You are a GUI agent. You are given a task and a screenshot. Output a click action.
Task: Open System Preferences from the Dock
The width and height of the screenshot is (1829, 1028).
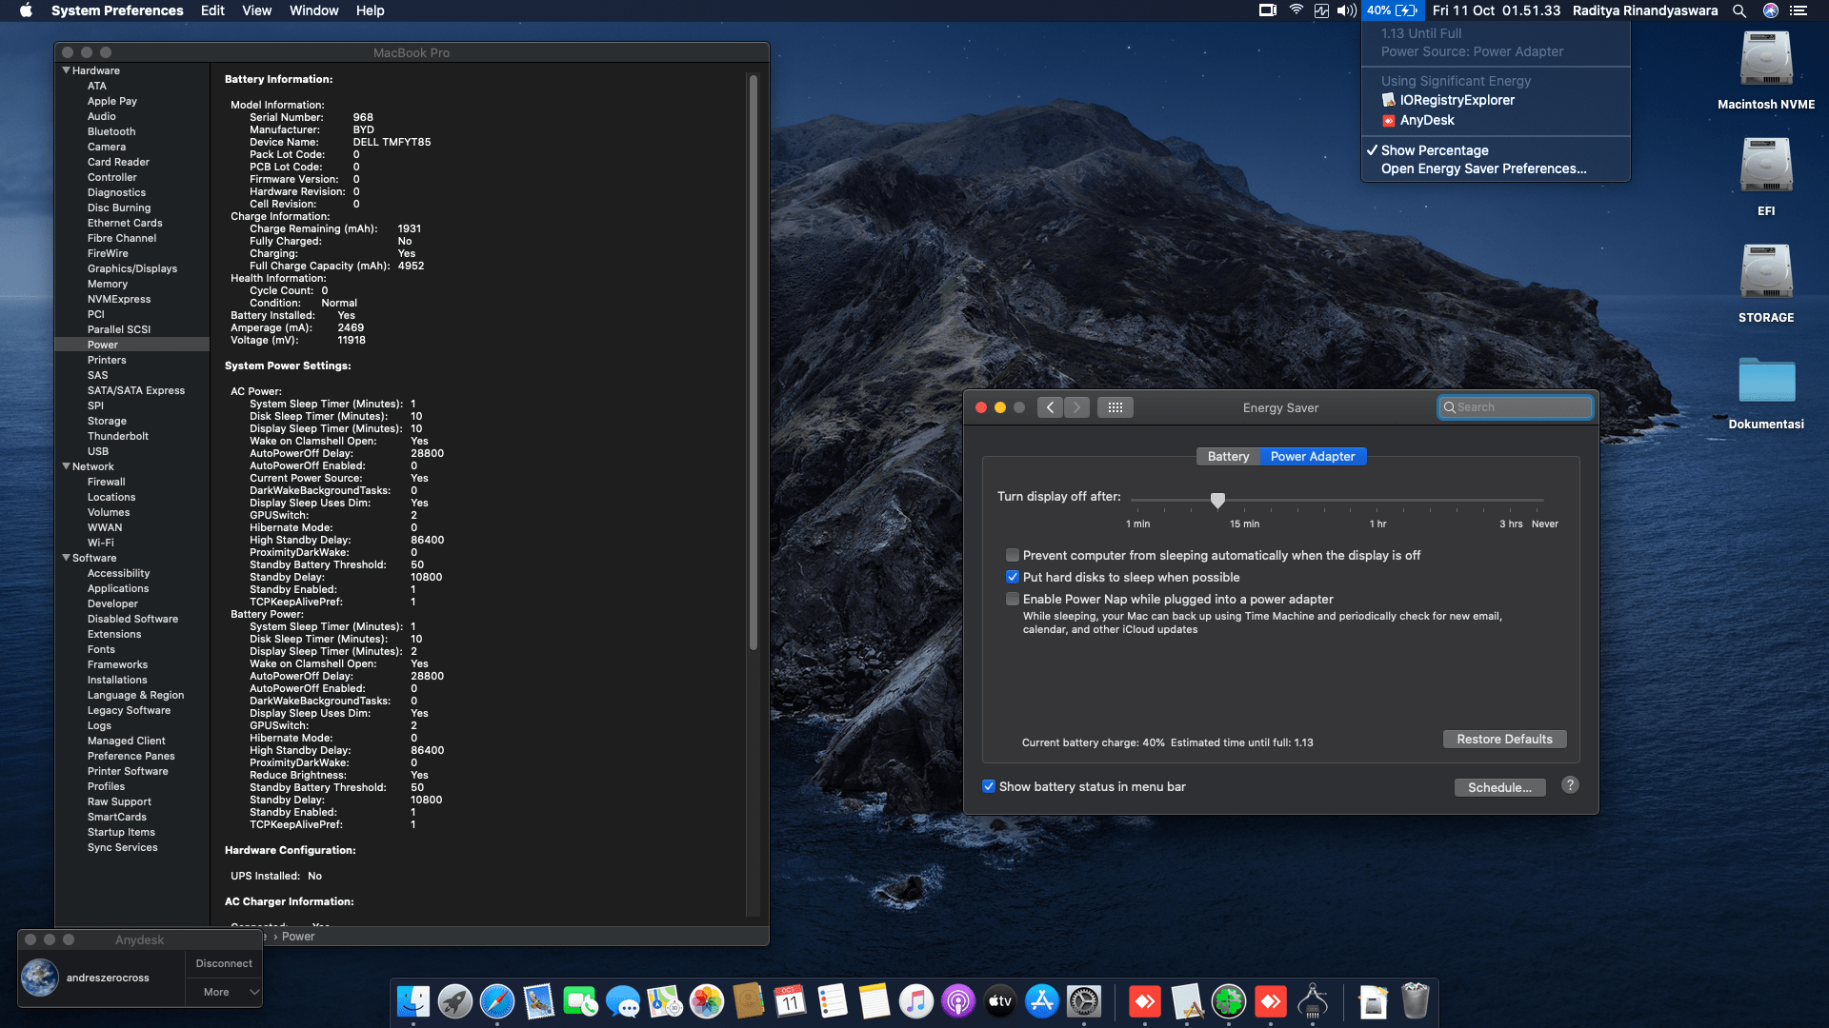point(1086,1001)
